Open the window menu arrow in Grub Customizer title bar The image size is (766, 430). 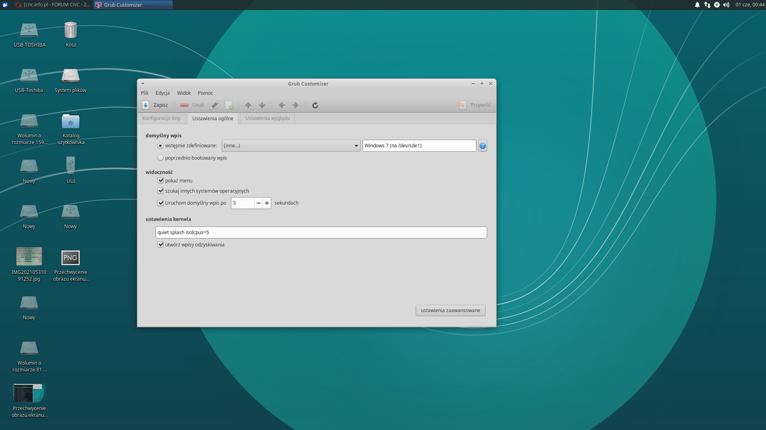[143, 84]
